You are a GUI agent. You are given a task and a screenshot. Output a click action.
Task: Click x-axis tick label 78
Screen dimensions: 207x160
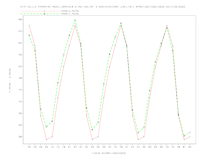coord(178,147)
